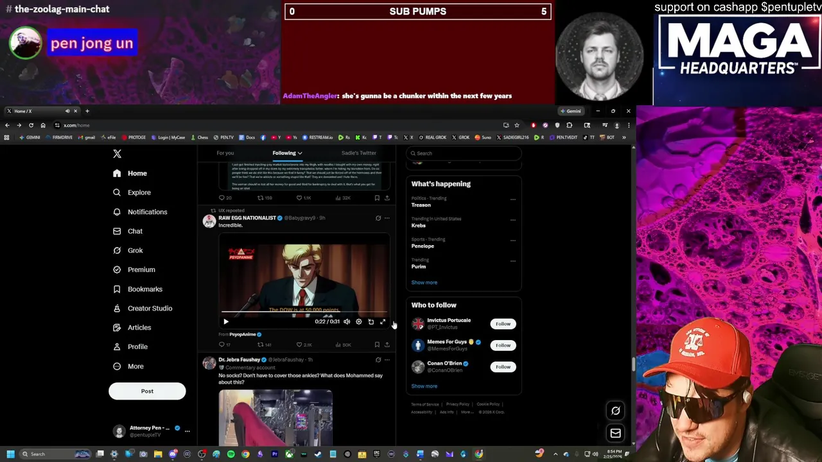Show more trends under What's happening

[424, 282]
